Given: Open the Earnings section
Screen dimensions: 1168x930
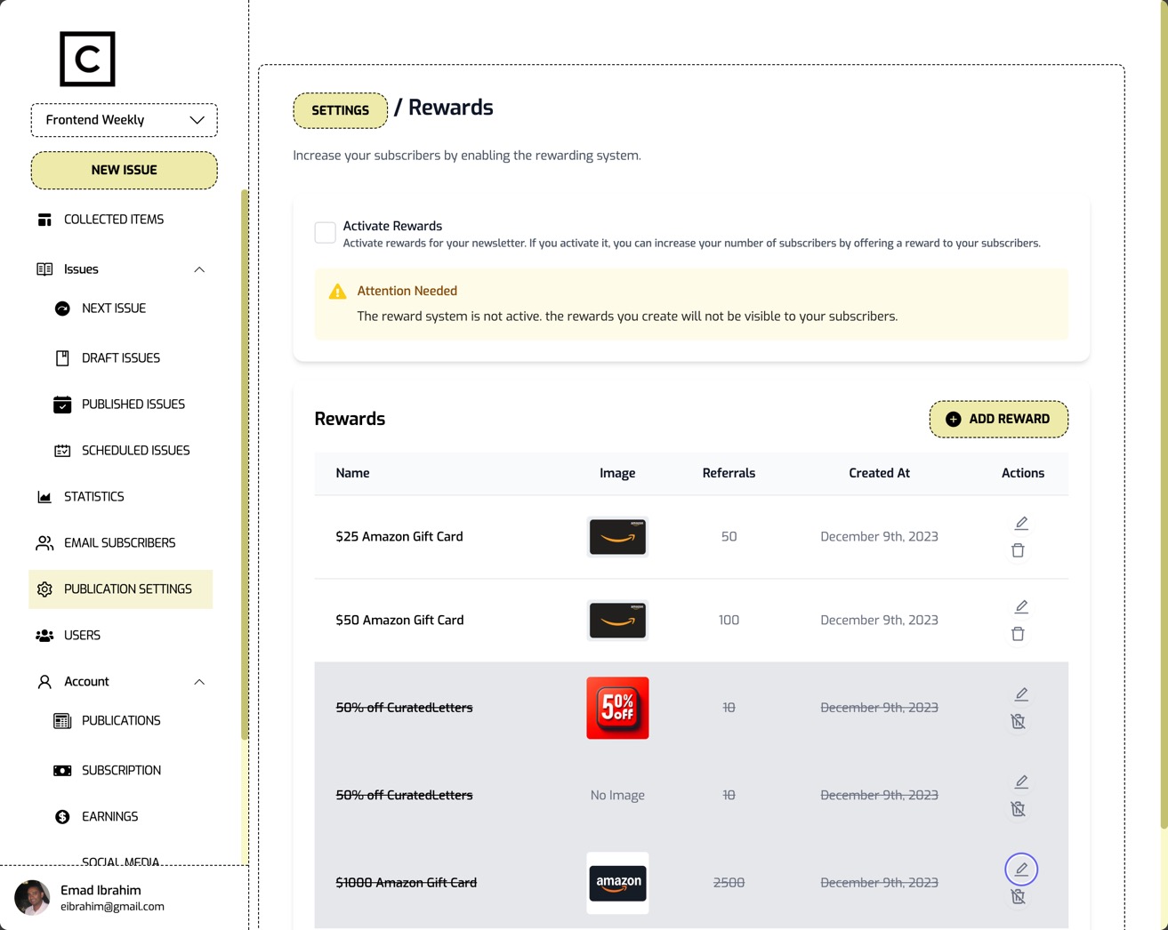Looking at the screenshot, I should coord(109,816).
